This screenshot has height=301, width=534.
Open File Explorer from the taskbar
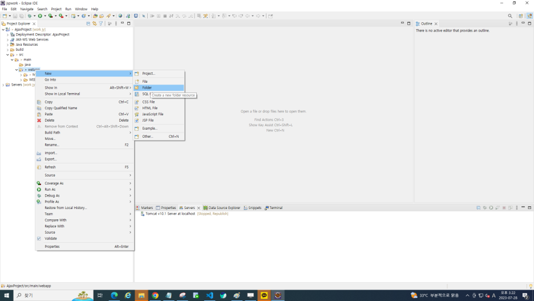coord(141,295)
